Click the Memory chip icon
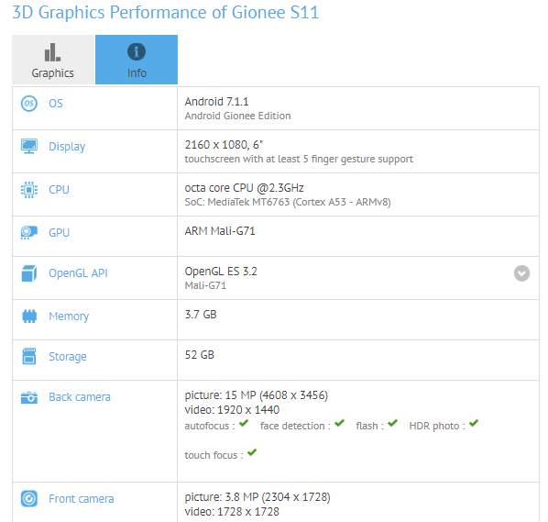 pos(29,317)
